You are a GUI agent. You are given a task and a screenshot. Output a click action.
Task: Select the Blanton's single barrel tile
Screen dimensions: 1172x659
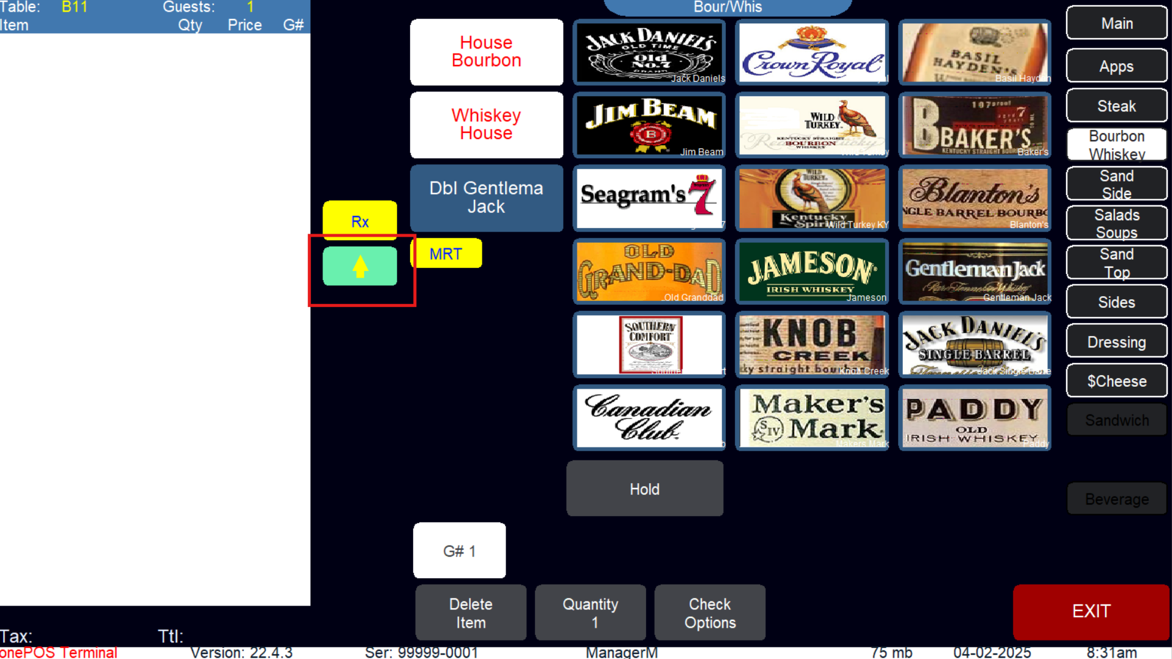(x=975, y=199)
